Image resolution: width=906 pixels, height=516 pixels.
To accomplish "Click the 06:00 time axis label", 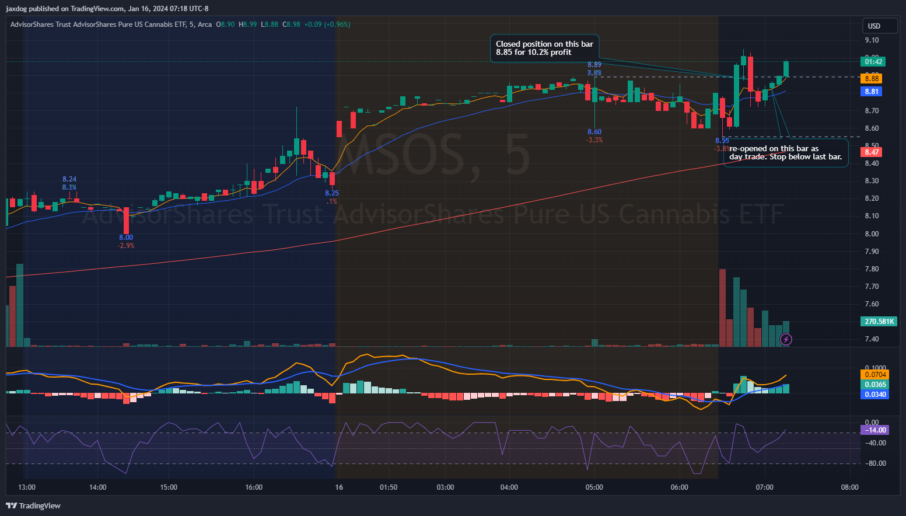I will pyautogui.click(x=680, y=487).
